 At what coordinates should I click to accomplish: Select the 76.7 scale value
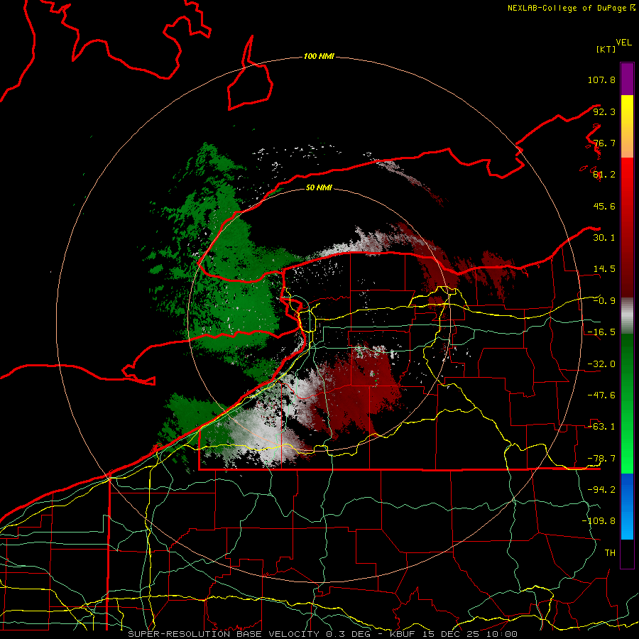click(604, 143)
